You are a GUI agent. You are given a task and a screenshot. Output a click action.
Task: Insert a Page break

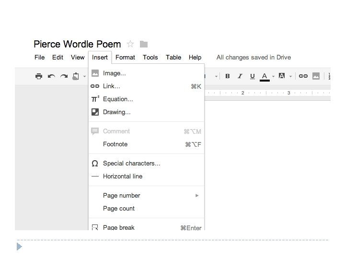[146, 227]
